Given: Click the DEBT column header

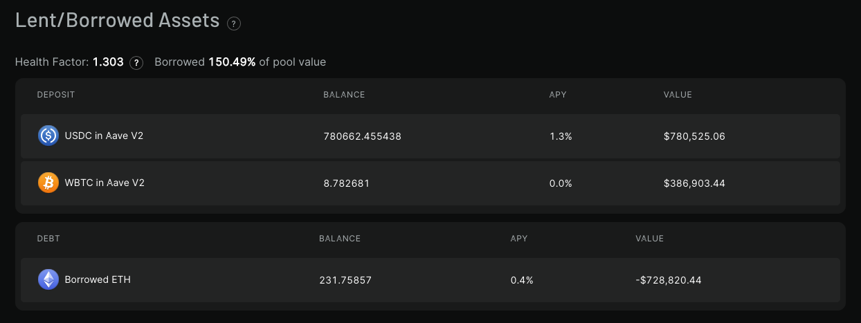Looking at the screenshot, I should [48, 239].
